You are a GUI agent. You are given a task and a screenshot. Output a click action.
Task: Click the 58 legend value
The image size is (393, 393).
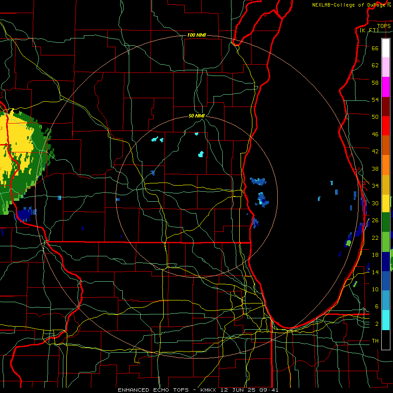[375, 83]
